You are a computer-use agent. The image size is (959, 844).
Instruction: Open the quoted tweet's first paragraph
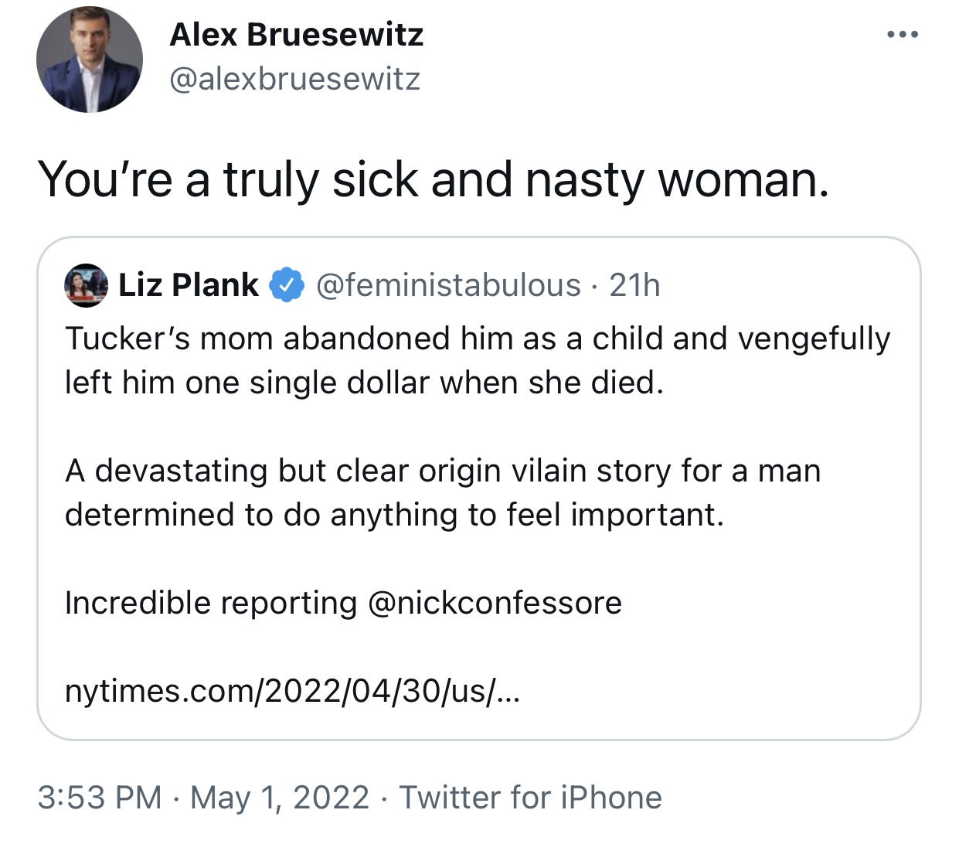(478, 360)
